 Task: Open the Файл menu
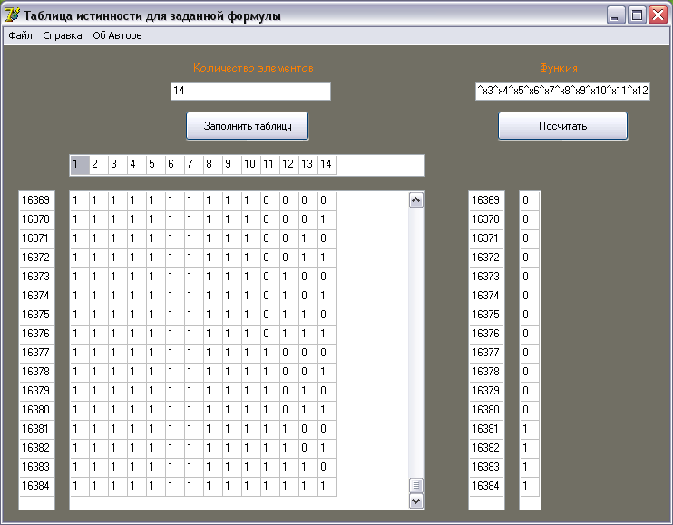20,35
